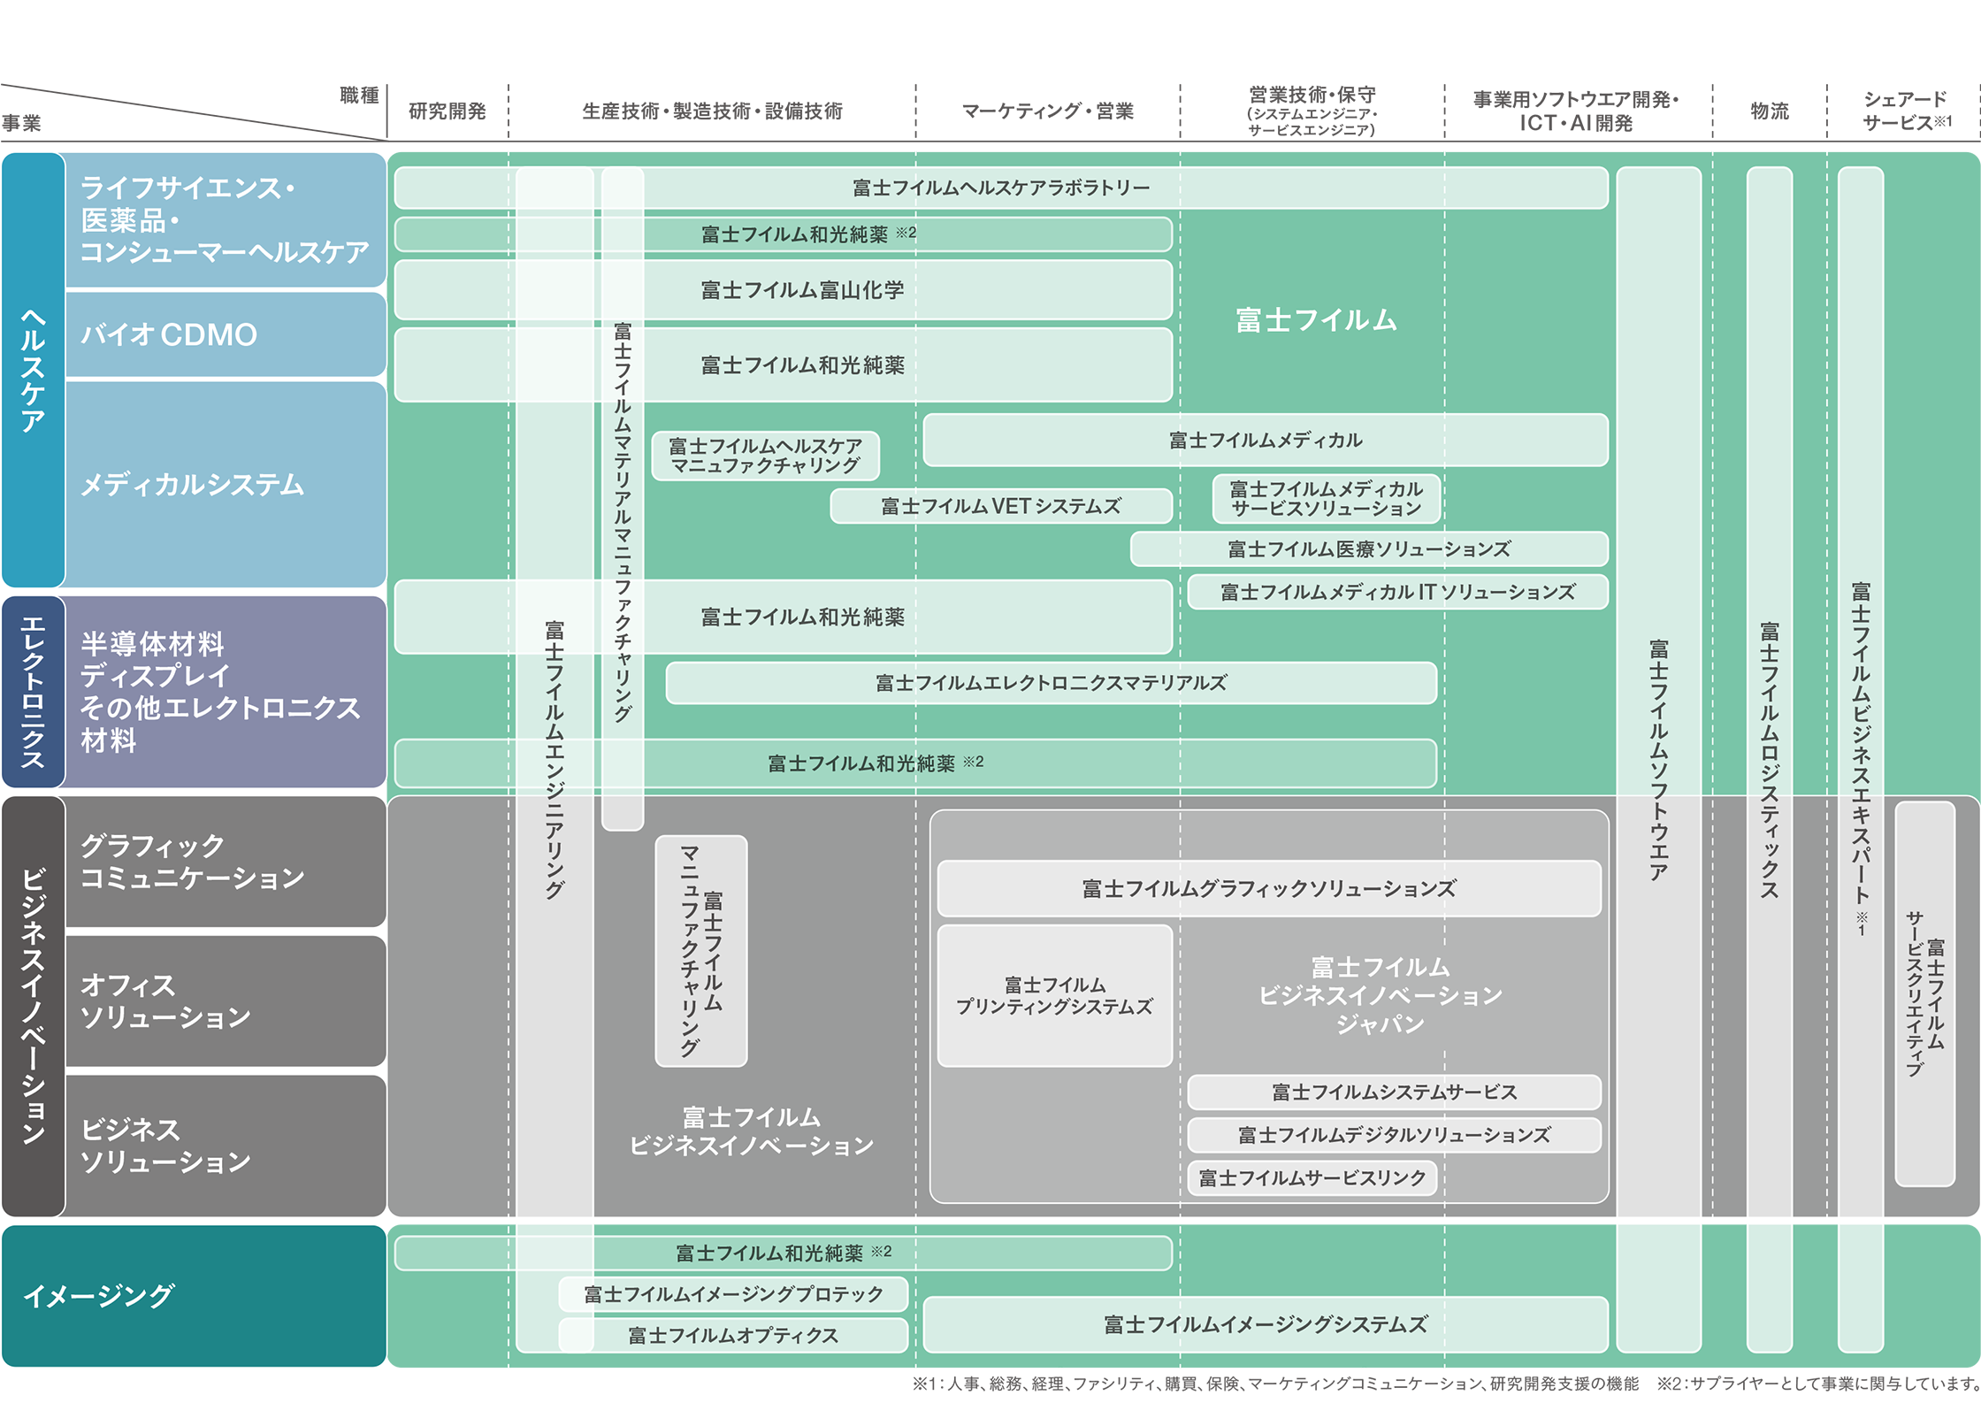Select the 富士フイルムメディカル box
1981x1426 pixels.
1266,440
